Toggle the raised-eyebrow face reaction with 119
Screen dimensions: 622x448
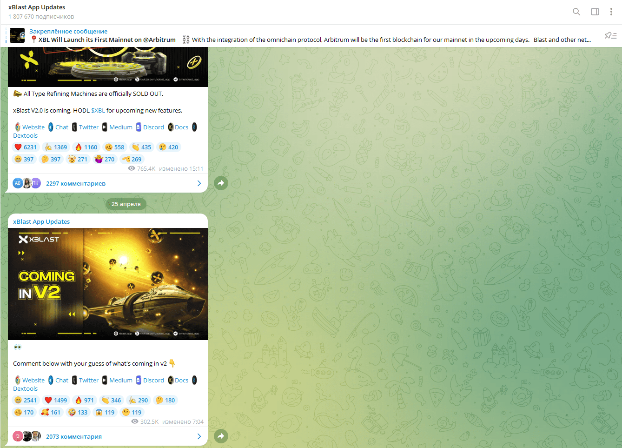click(x=132, y=412)
